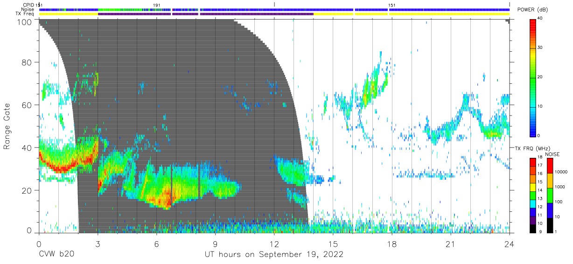Click the NOISE legend title
Viewport: 573px width, 264px height.
(552, 154)
